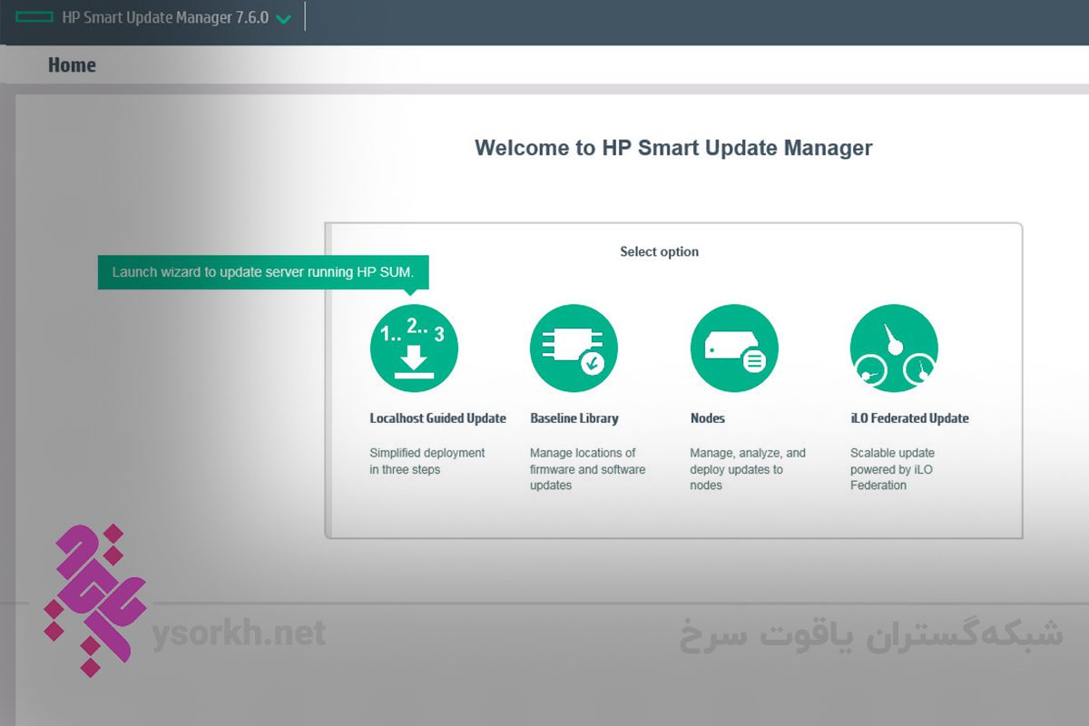Click the 'Launch wizard to update server' tooltip
Image resolution: width=1089 pixels, height=726 pixels.
262,272
